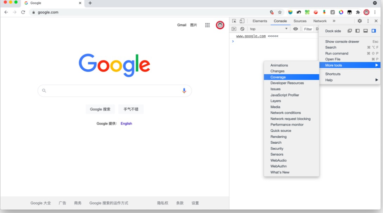Open the WebAudio tool
383x213 pixels.
point(292,160)
